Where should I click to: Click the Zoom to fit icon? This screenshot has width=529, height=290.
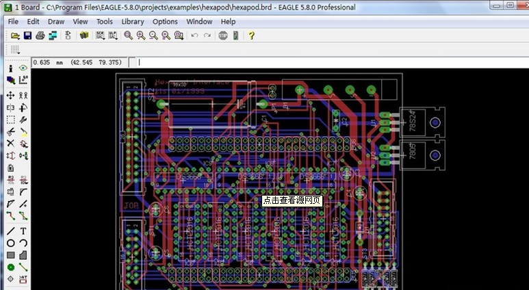coord(128,36)
